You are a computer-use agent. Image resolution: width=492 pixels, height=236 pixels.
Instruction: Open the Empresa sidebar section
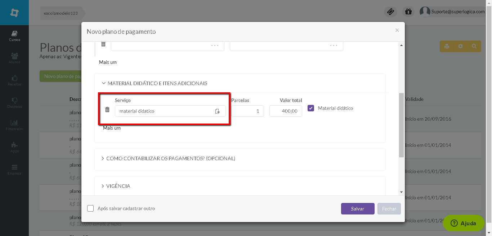coord(14,170)
